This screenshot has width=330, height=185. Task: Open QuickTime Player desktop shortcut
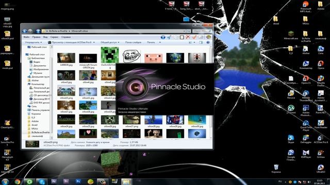click(x=306, y=125)
